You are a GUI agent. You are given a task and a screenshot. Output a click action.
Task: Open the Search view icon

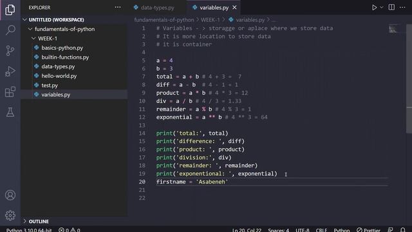point(10,30)
